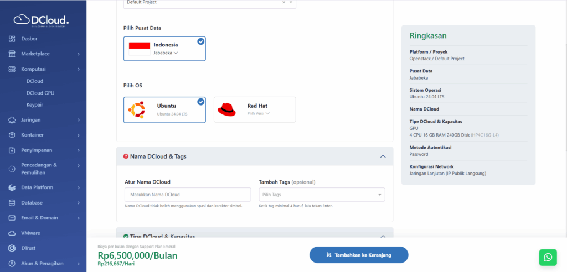567x272 pixels.
Task: Click the DTrust shield icon
Action: [x=12, y=248]
